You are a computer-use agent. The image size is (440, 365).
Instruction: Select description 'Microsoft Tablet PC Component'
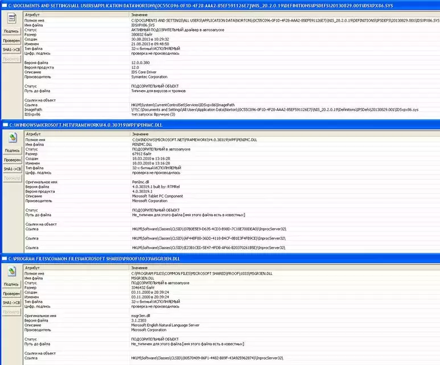click(158, 196)
